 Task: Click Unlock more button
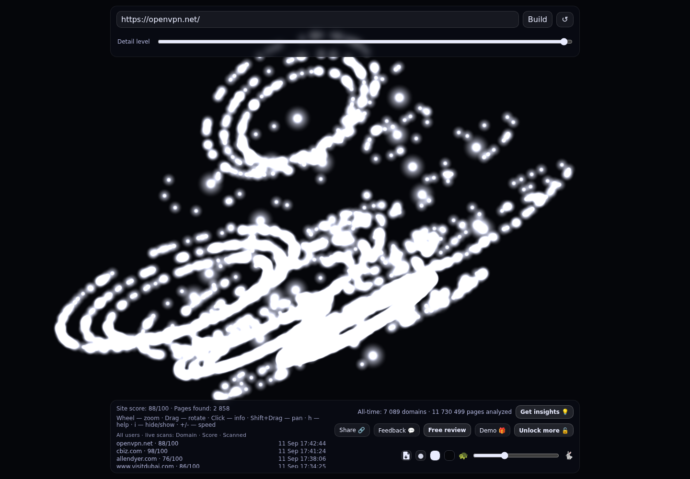coord(544,430)
